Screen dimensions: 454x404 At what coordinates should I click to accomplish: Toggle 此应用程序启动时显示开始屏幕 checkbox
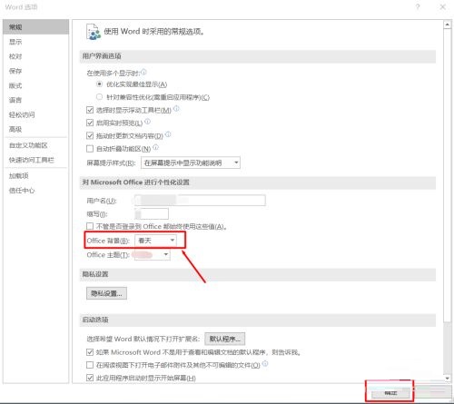(90, 378)
